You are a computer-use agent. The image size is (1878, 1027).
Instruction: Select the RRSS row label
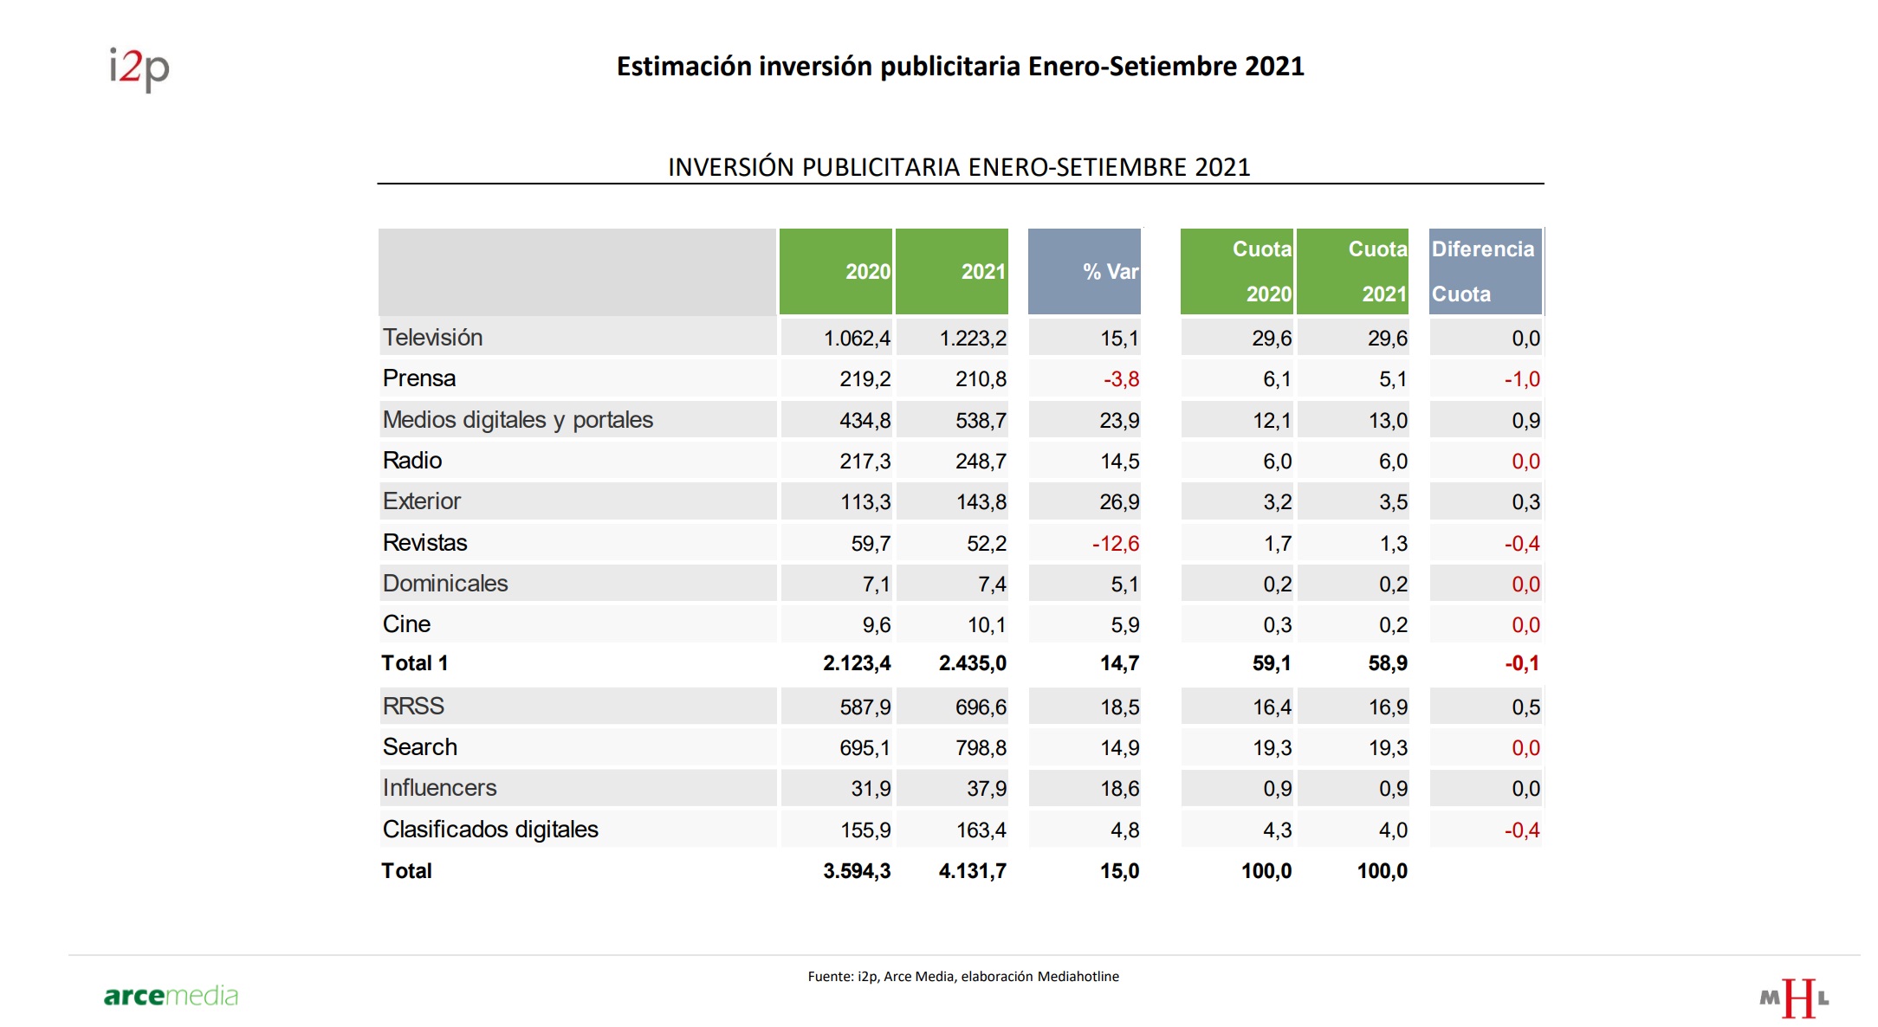[x=413, y=707]
